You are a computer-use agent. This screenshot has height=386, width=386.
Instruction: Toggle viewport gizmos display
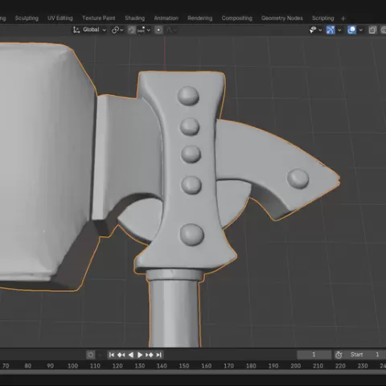(x=331, y=30)
